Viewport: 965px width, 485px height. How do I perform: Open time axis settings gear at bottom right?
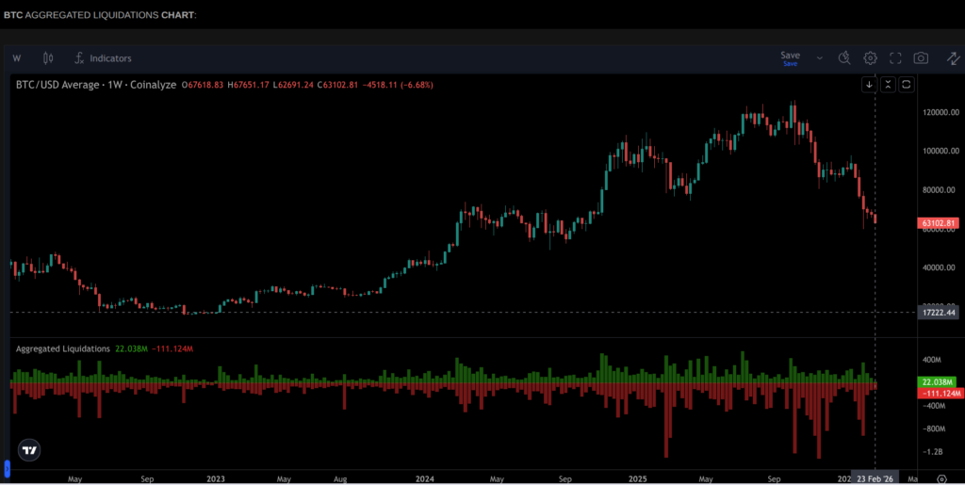(940, 478)
